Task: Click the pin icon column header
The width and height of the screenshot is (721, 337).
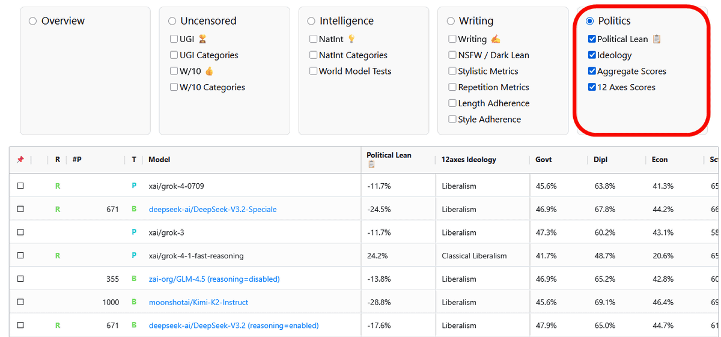Action: (20, 160)
